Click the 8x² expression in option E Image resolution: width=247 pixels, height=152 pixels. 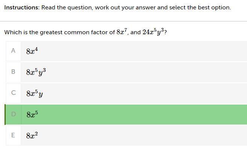pyautogui.click(x=32, y=135)
